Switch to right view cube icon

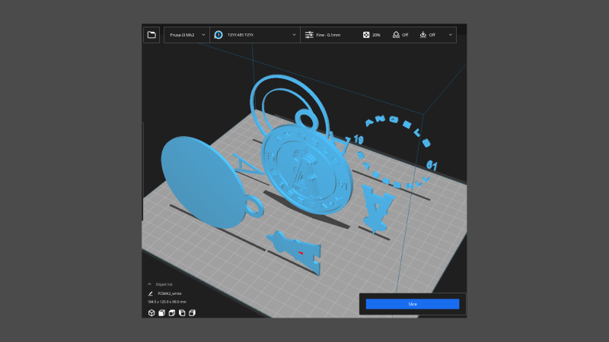(192, 312)
